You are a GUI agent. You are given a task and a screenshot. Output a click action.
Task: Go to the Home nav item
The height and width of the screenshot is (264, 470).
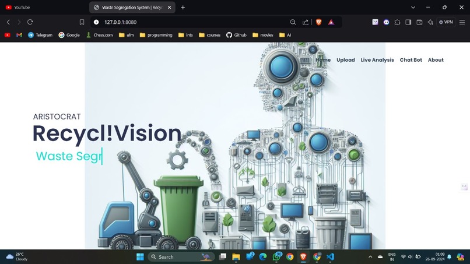(x=323, y=60)
